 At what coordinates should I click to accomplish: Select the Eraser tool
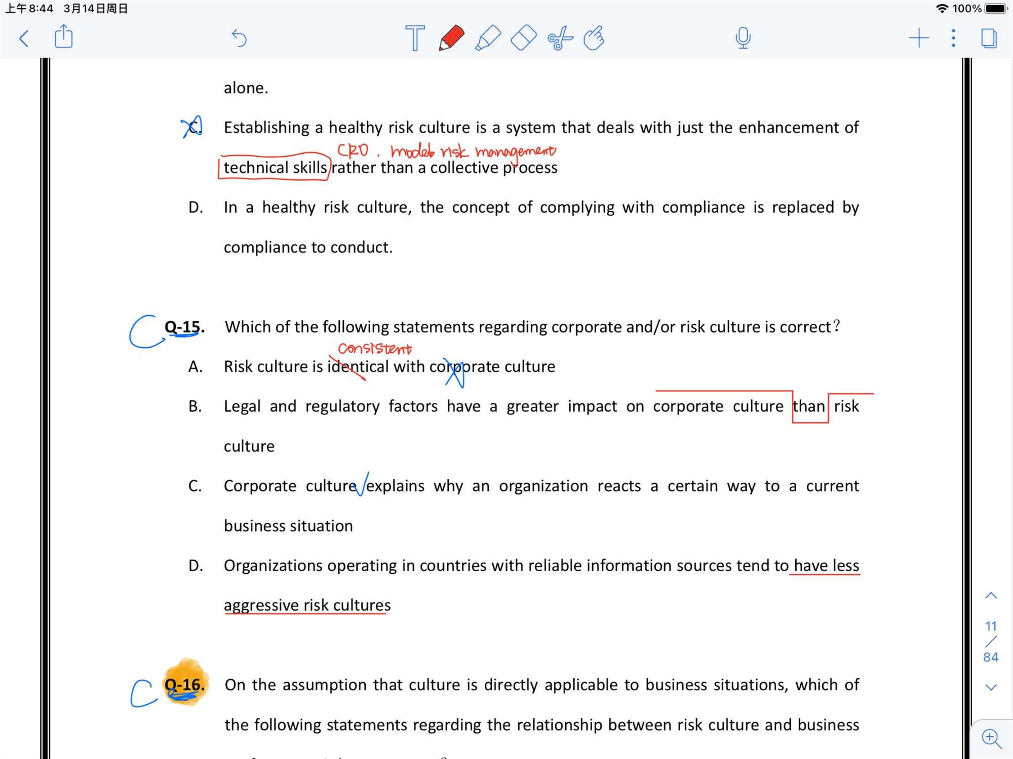(x=523, y=38)
